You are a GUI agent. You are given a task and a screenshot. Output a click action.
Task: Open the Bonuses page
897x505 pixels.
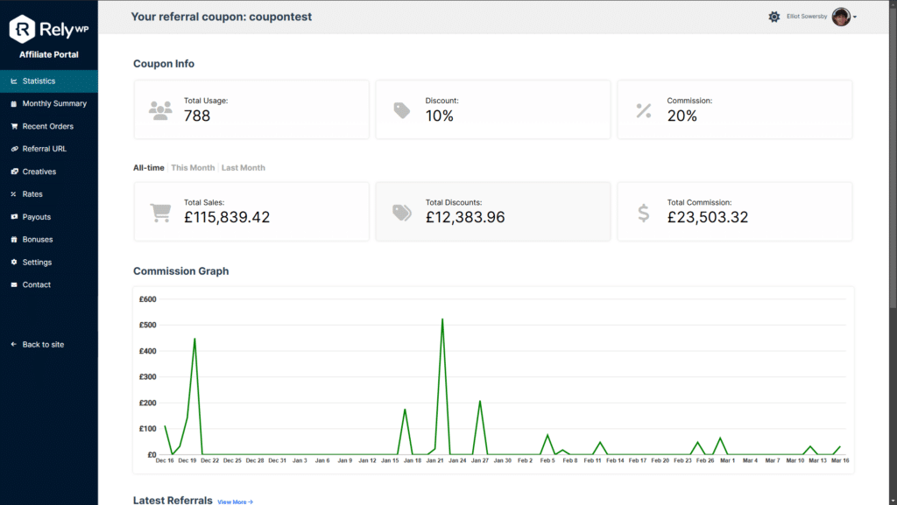click(49, 239)
